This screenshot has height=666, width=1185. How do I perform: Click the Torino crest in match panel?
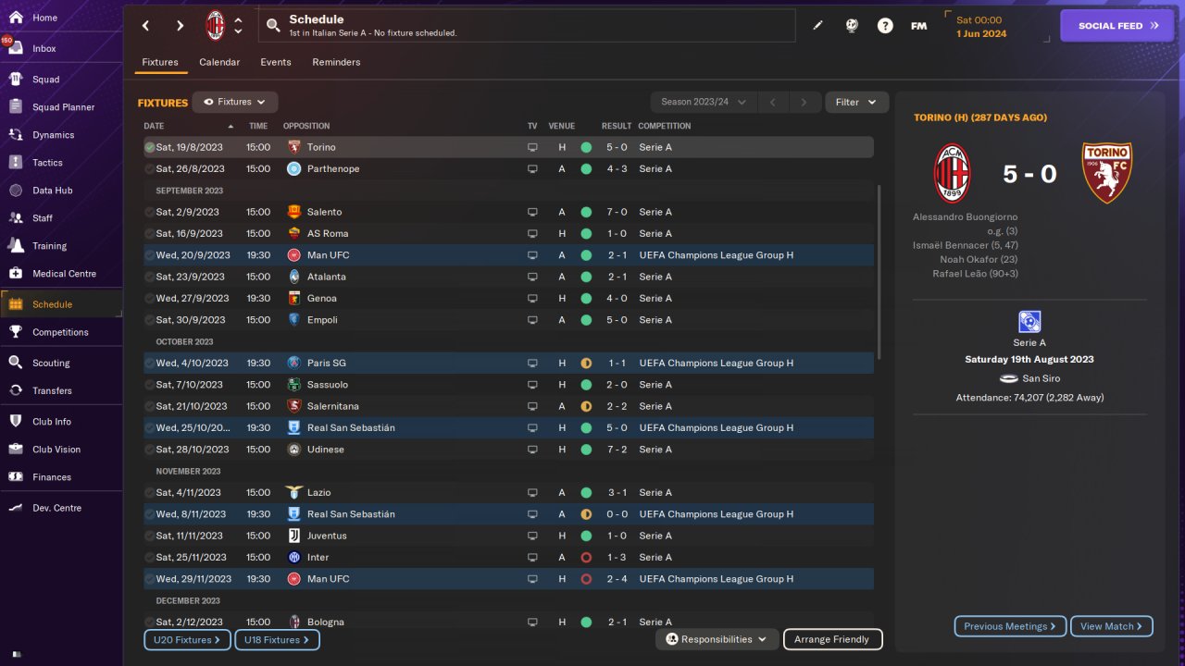point(1106,173)
